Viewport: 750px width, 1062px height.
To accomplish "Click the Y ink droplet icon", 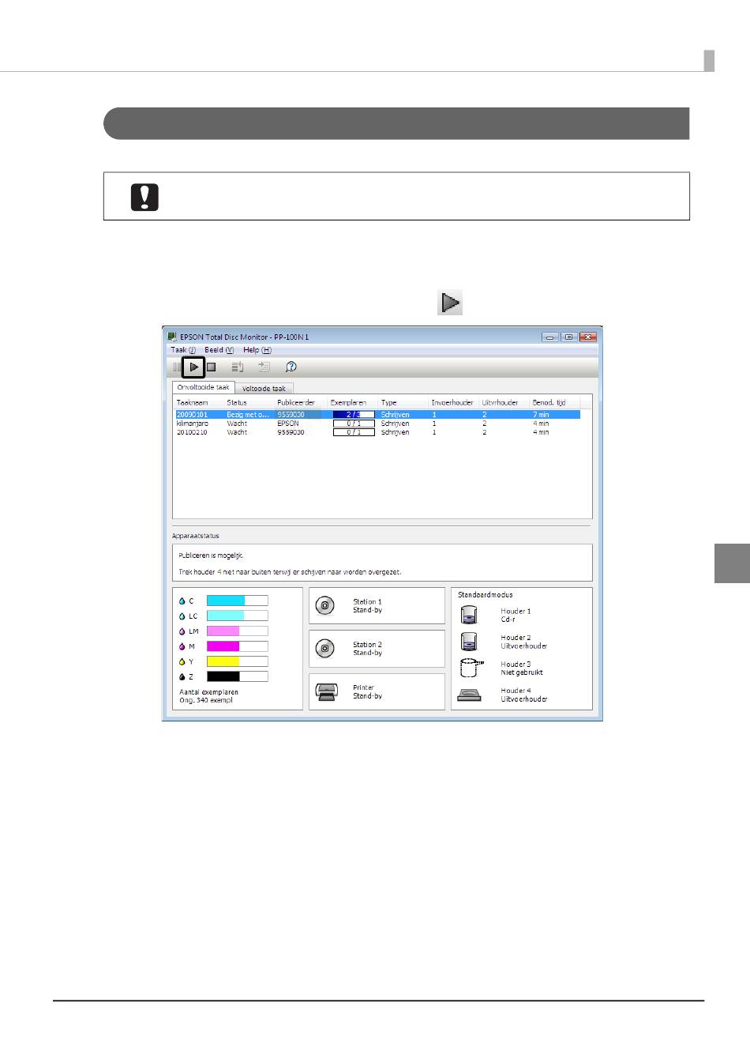I will 182,661.
